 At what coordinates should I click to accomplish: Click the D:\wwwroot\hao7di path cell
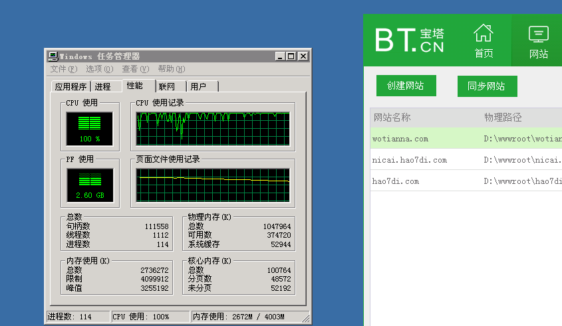(x=523, y=181)
